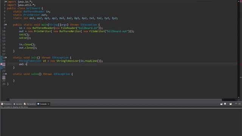This screenshot has height=136, width=242.
Task: Click 'FileWriter' on line 10
Action: 97,31
